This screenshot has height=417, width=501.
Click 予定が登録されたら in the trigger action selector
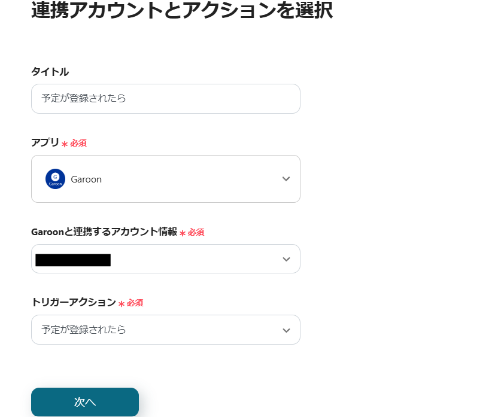tap(84, 330)
